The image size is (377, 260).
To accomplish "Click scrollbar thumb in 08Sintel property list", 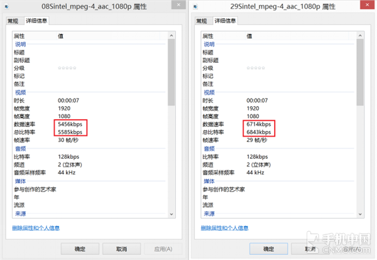I will pos(172,72).
